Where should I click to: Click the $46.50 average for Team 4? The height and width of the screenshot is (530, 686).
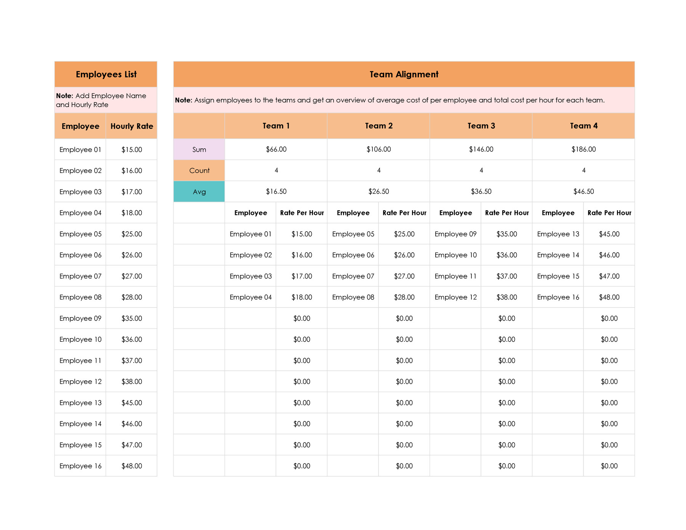[x=584, y=192]
